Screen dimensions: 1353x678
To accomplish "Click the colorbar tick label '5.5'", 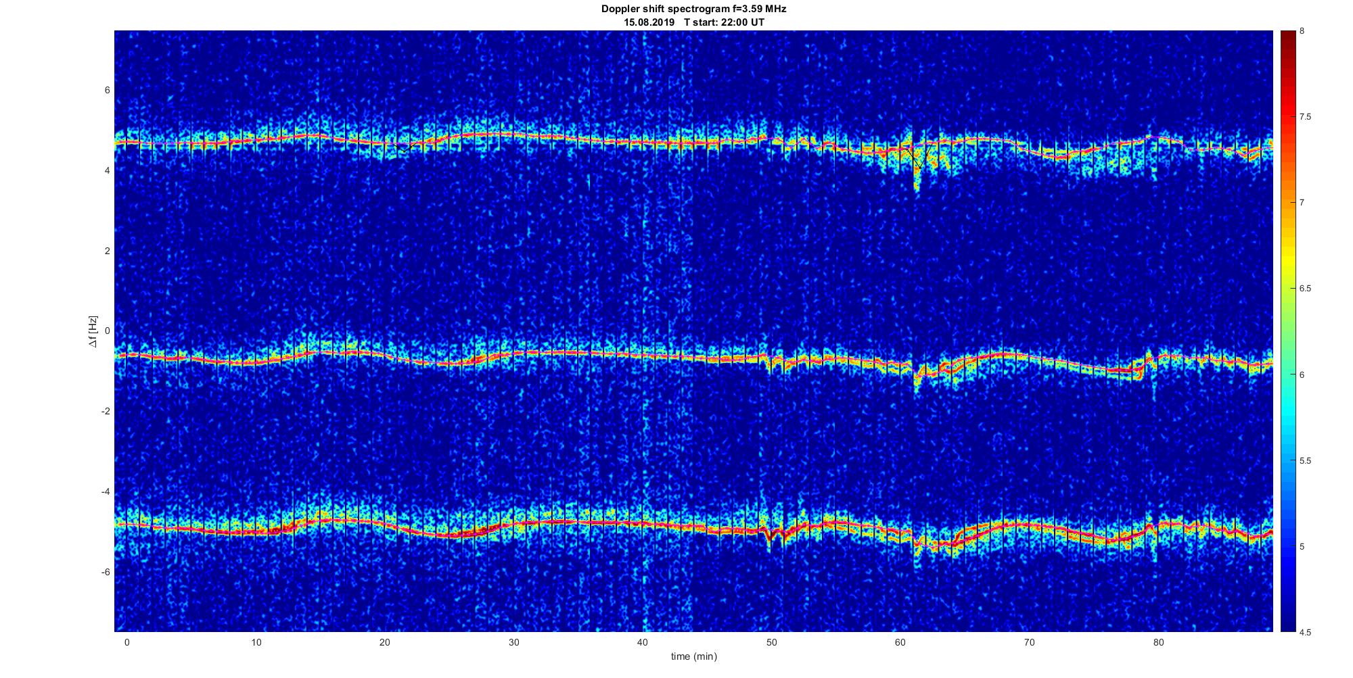I will [x=1305, y=461].
